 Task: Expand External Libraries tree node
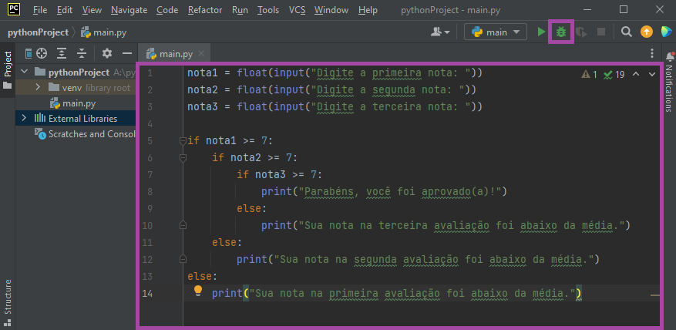click(x=24, y=118)
